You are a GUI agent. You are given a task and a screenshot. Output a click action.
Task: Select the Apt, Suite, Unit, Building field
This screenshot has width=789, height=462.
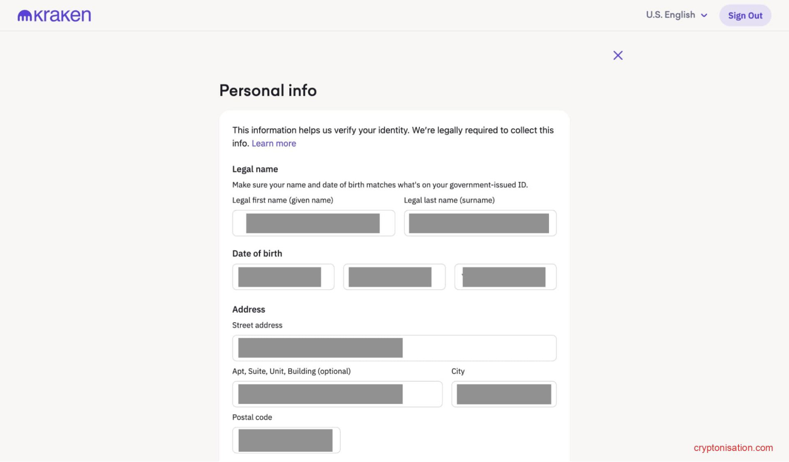pyautogui.click(x=337, y=394)
